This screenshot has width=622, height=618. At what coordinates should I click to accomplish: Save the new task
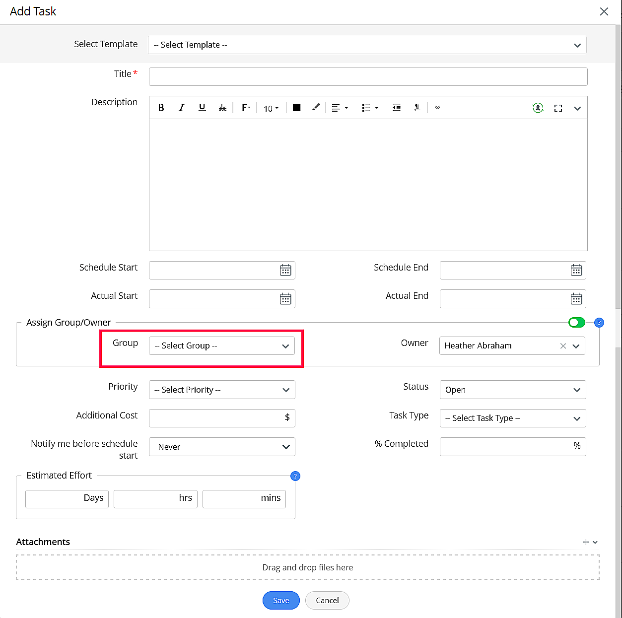280,600
